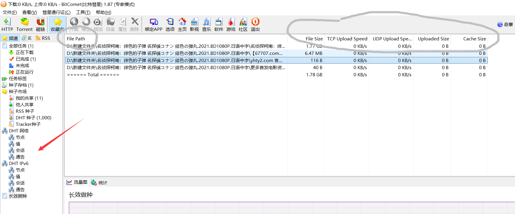Screen dimensions: 515x214
Task: Open the 游戏 games icon
Action: pos(231,24)
